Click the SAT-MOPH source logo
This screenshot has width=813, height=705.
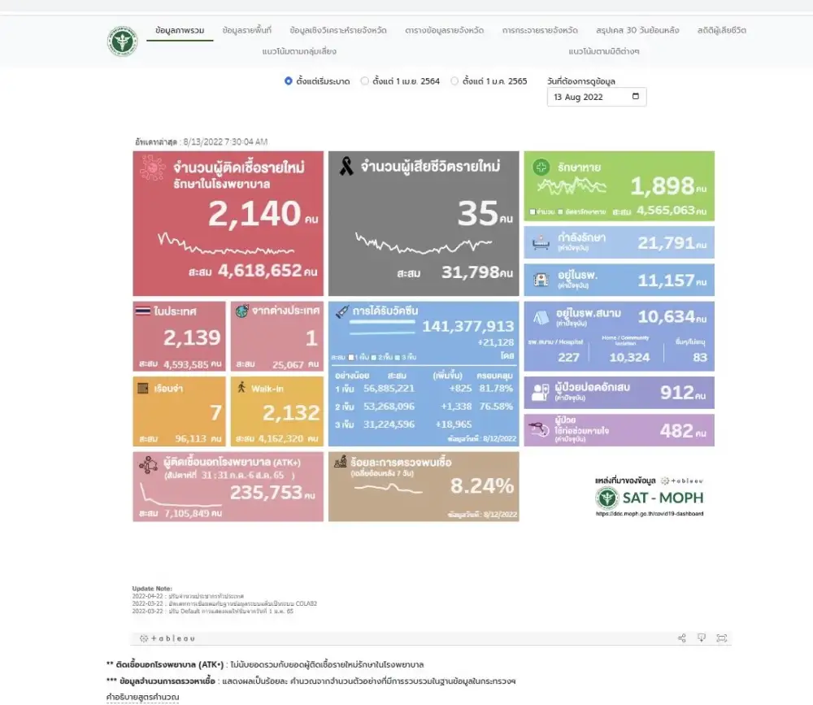tap(649, 497)
